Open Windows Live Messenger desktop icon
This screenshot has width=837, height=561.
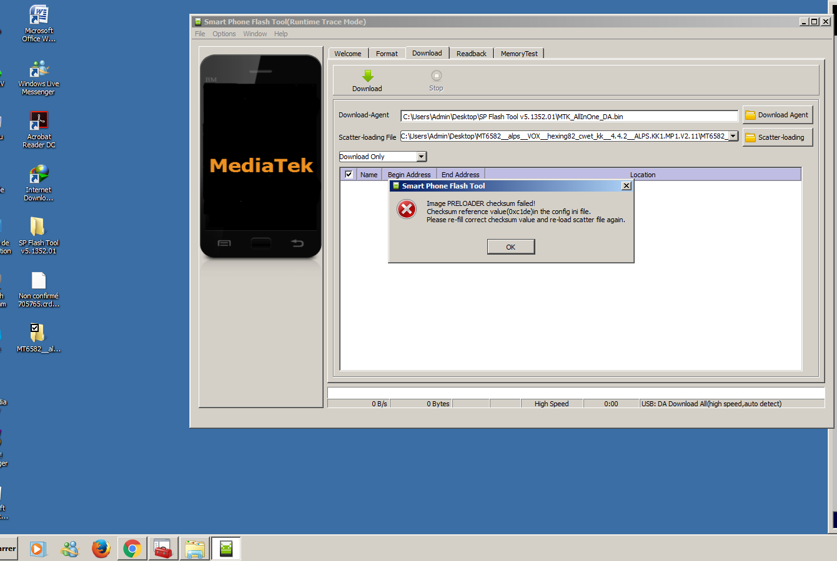pos(39,69)
